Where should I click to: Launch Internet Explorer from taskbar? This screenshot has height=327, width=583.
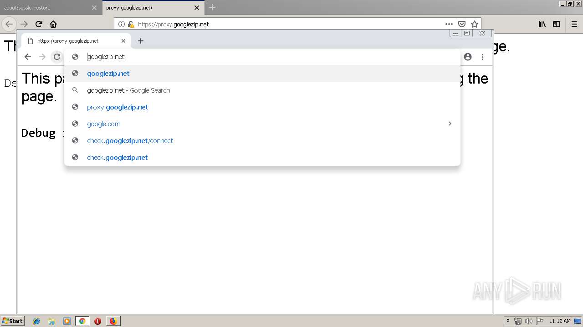pos(36,321)
